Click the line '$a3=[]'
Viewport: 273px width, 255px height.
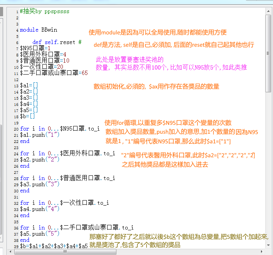pyautogui.click(x=29, y=98)
